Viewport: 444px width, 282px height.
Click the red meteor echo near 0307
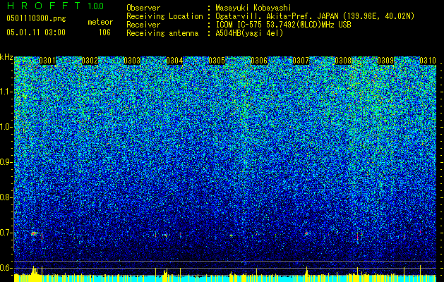306,233
